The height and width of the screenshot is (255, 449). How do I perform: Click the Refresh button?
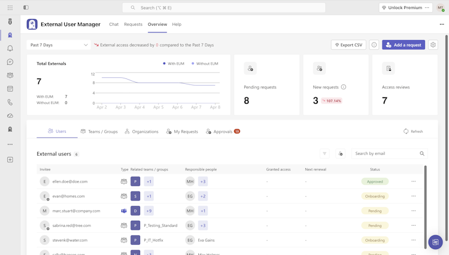tap(413, 131)
